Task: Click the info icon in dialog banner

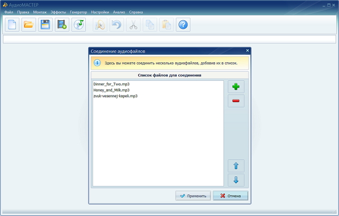Action: tap(97, 63)
